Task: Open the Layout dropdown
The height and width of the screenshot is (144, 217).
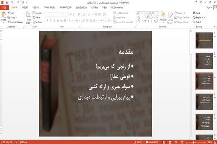Action: 38,13
